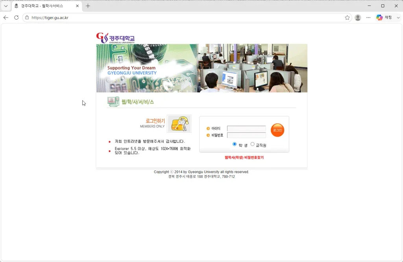Click the computer icon beside 웹/학/사/서/비/스
403x262 pixels.
113,102
